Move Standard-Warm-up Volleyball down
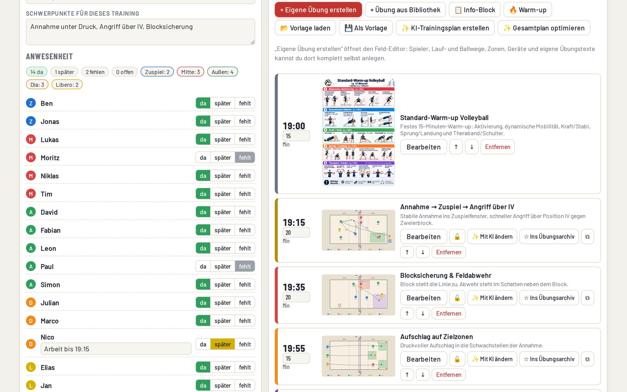The height and width of the screenshot is (392, 627). (472, 147)
